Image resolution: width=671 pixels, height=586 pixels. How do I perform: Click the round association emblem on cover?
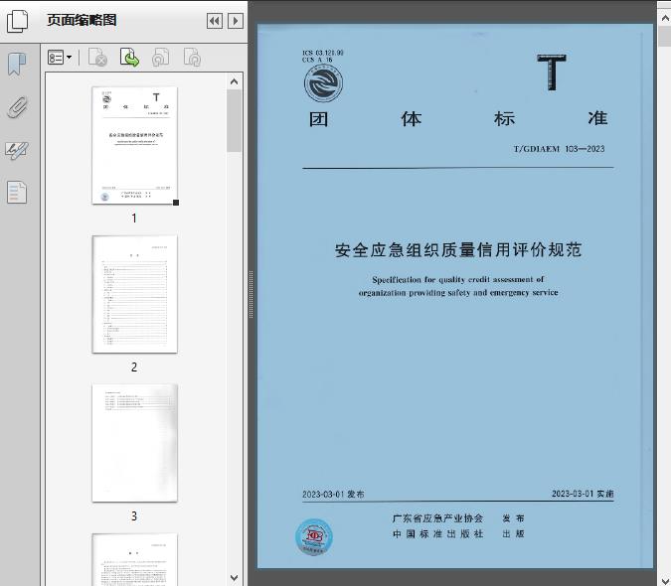(323, 83)
